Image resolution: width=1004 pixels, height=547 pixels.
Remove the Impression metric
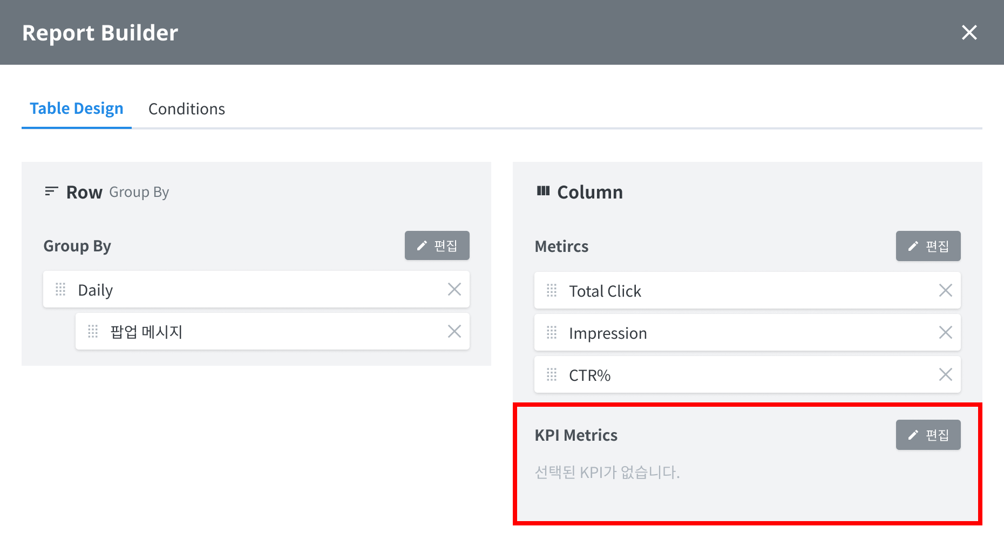pyautogui.click(x=945, y=333)
